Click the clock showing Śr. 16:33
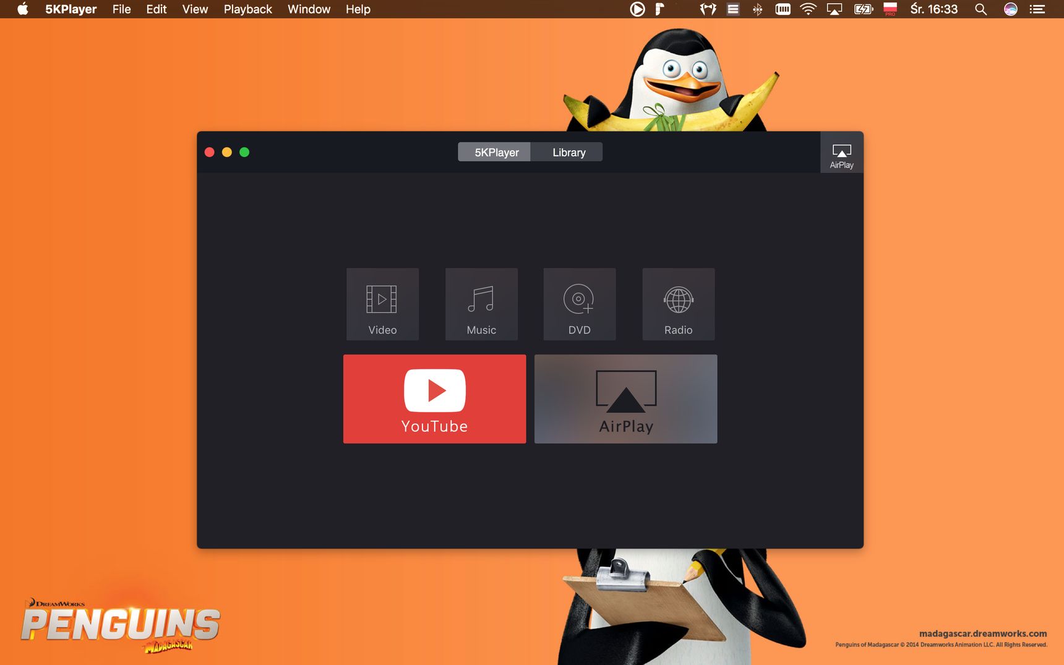1064x665 pixels. pos(934,9)
